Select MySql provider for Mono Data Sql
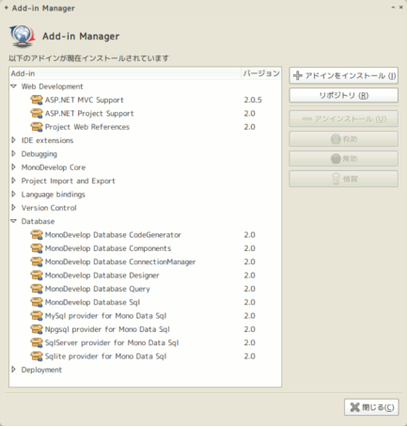This screenshot has width=407, height=427. click(x=105, y=316)
